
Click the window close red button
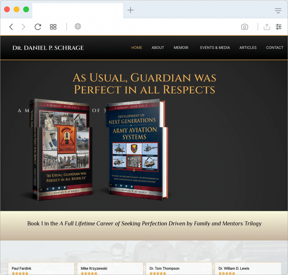[7, 9]
